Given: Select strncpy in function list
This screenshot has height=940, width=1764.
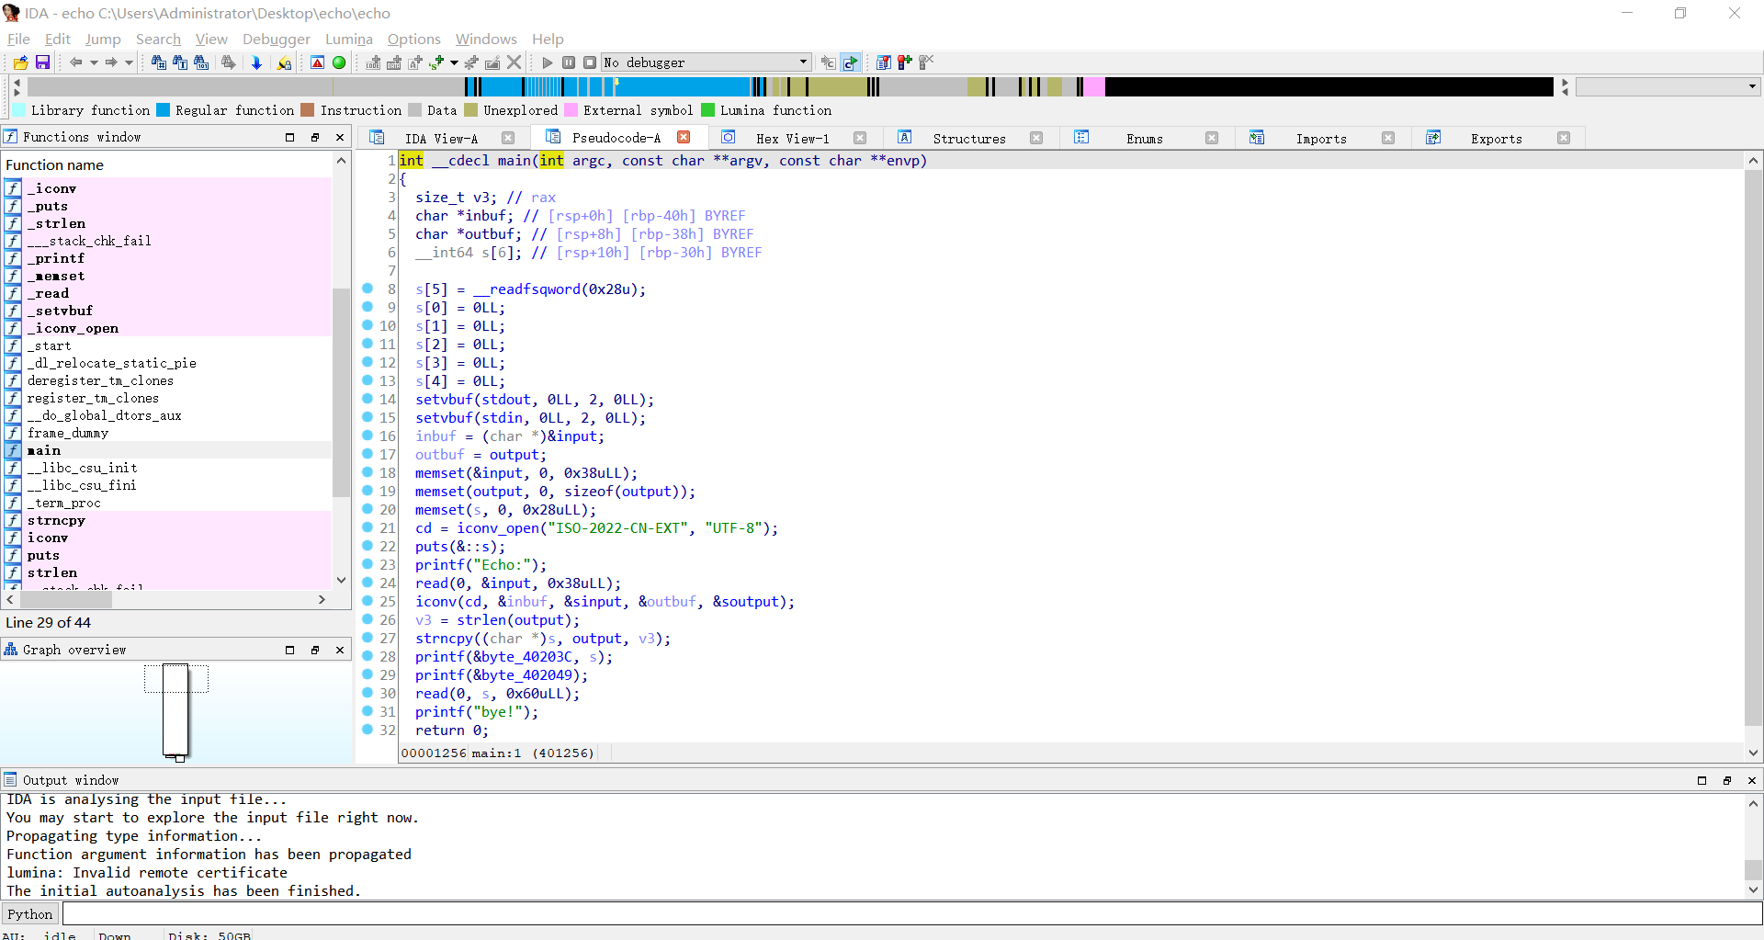Looking at the screenshot, I should tap(167, 520).
